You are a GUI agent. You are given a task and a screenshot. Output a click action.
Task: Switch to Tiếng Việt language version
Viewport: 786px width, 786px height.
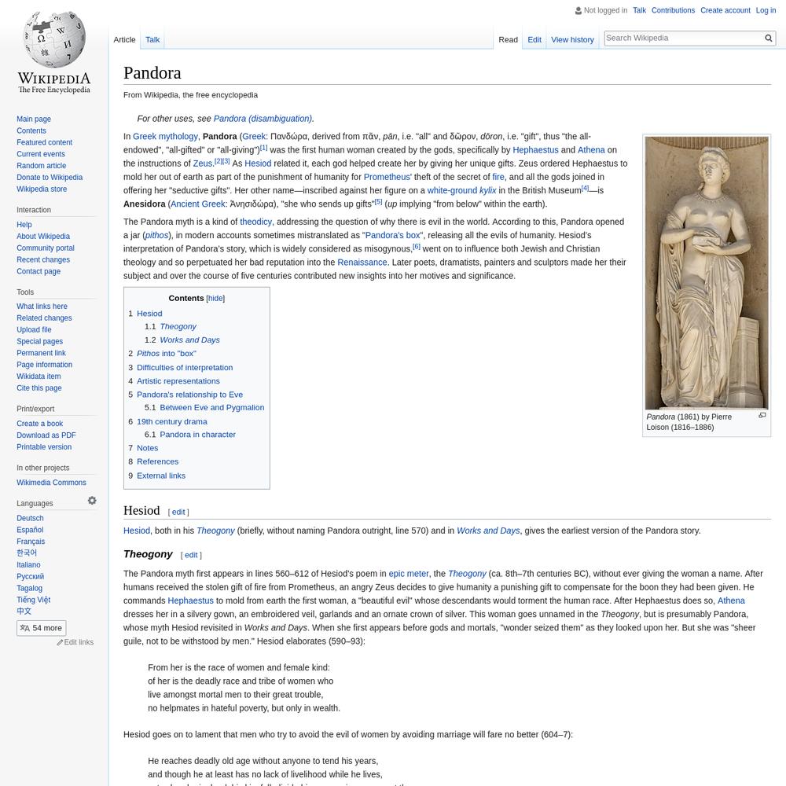tap(33, 600)
